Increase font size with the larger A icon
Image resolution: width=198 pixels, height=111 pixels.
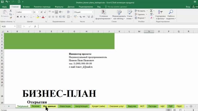41,12
